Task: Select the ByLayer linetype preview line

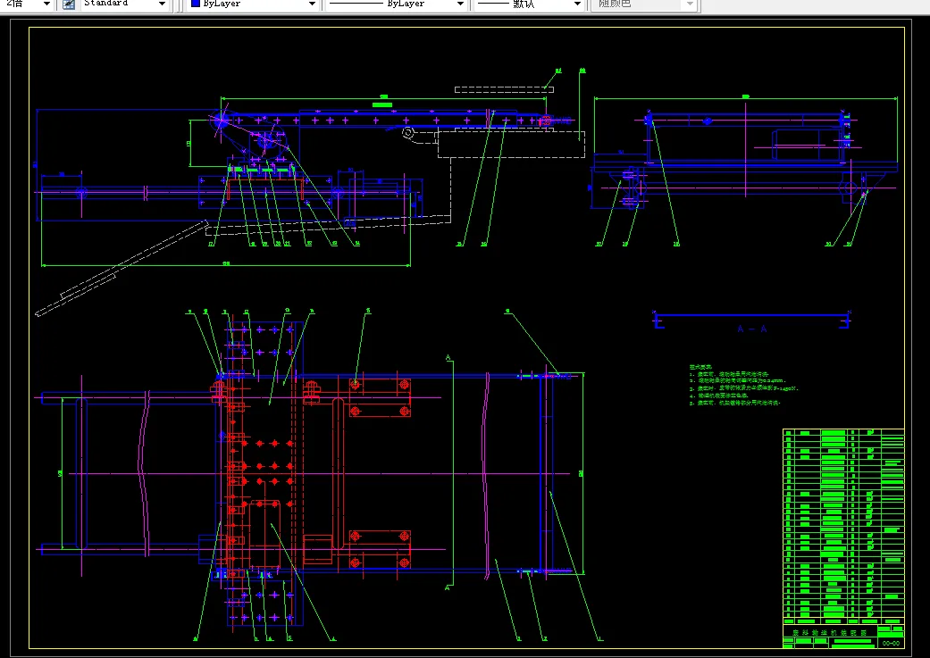Action: tap(356, 4)
